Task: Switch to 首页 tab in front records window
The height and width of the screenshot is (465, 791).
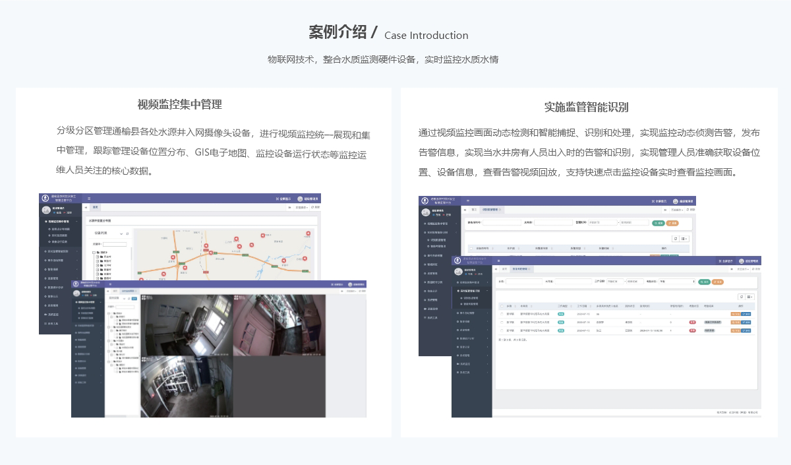Action: coord(505,269)
